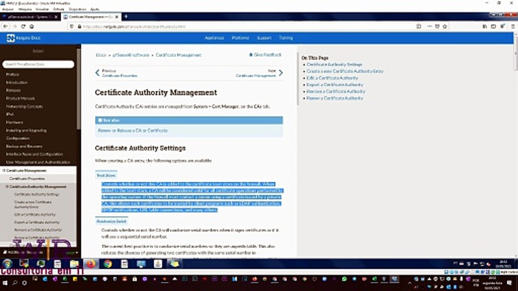This screenshot has height=291, width=518.
Task: Click the search pfSense Docs input field
Action: (x=38, y=64)
